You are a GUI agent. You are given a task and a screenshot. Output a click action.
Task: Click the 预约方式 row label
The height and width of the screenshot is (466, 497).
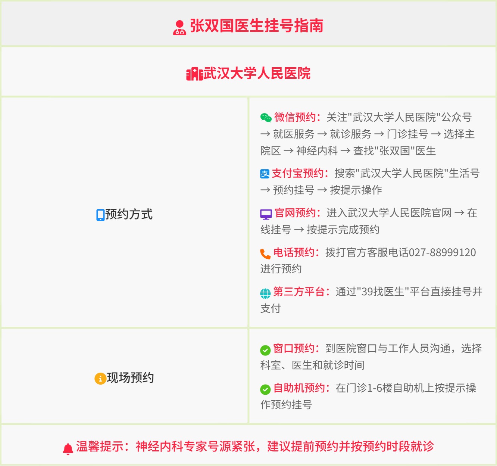click(129, 214)
